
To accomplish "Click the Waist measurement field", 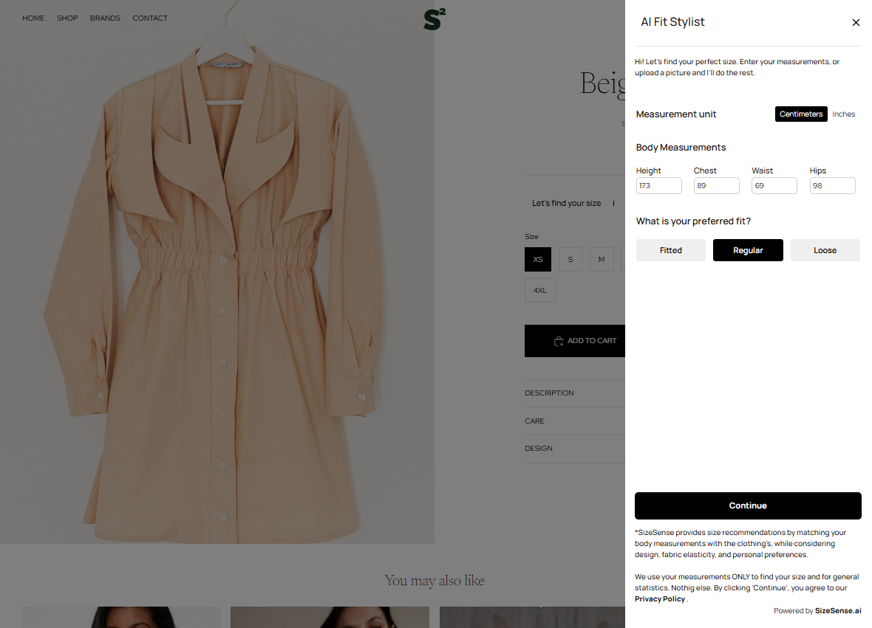I will point(774,186).
